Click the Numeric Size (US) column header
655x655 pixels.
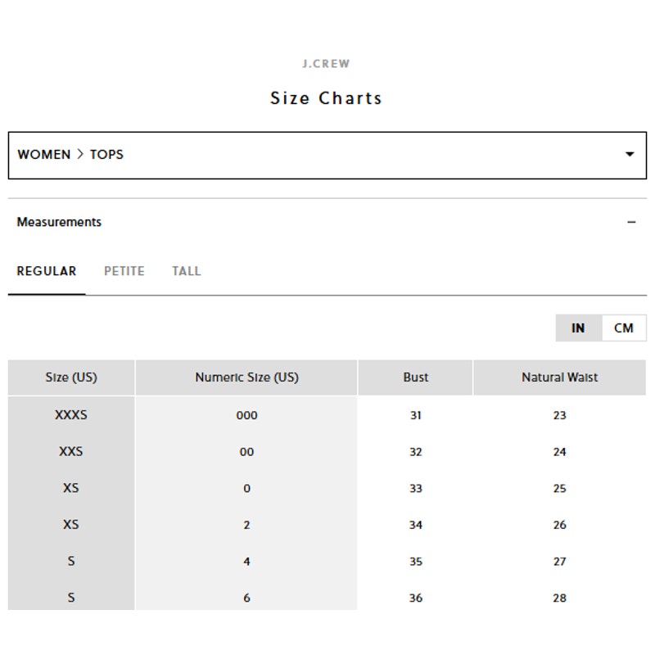(246, 377)
